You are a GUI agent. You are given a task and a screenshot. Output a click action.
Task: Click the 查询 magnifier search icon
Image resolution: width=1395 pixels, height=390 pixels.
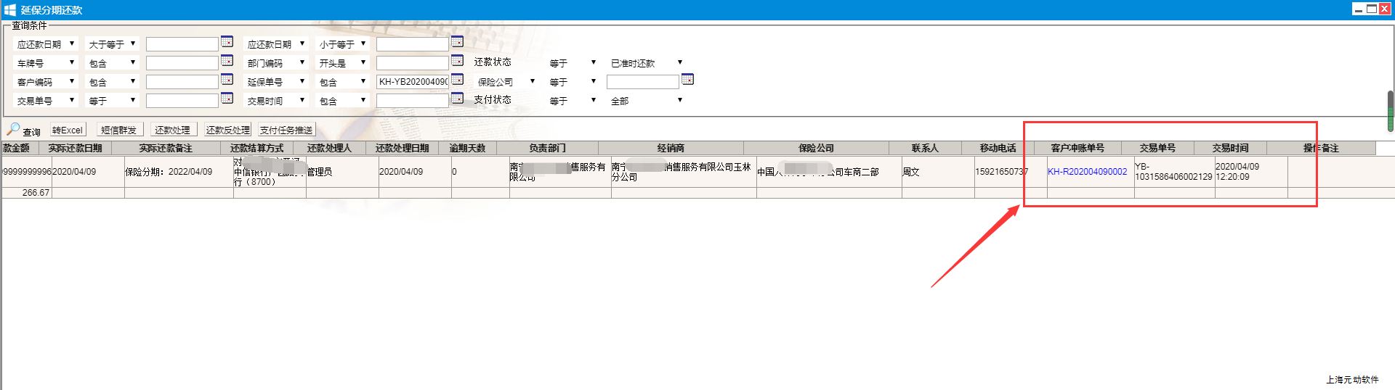click(x=14, y=130)
